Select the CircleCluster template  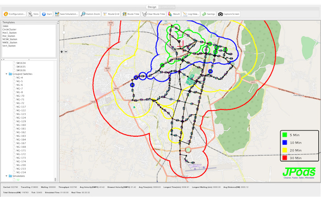pos(9,29)
